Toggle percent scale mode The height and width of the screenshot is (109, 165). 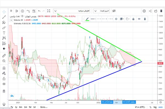(150, 107)
